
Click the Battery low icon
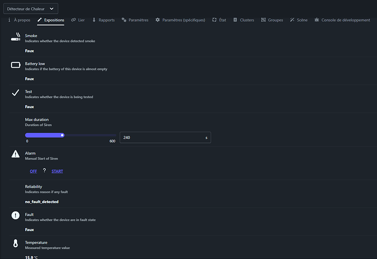[16, 65]
